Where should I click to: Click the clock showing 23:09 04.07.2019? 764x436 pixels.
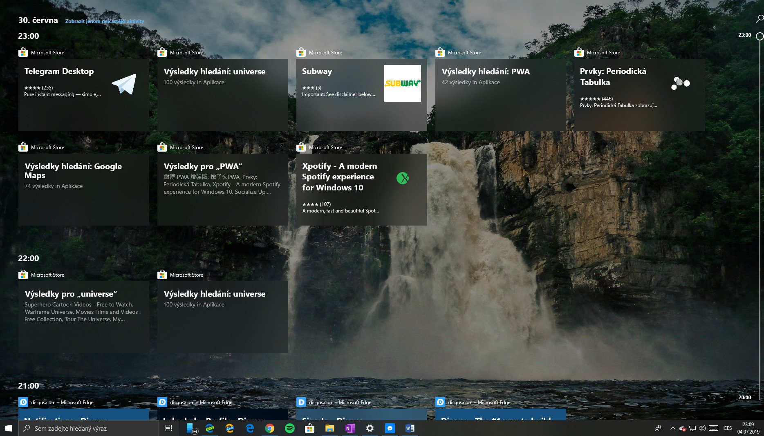coord(748,428)
